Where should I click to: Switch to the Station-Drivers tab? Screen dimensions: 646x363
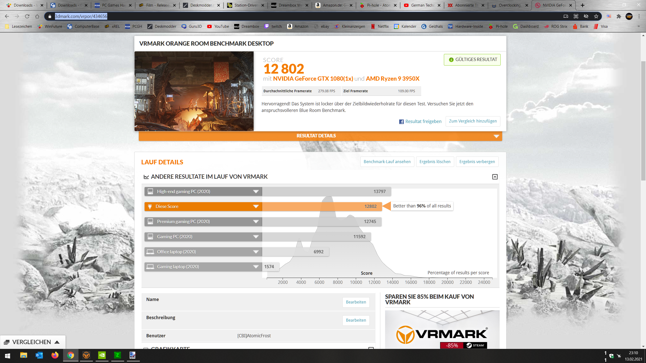[245, 5]
